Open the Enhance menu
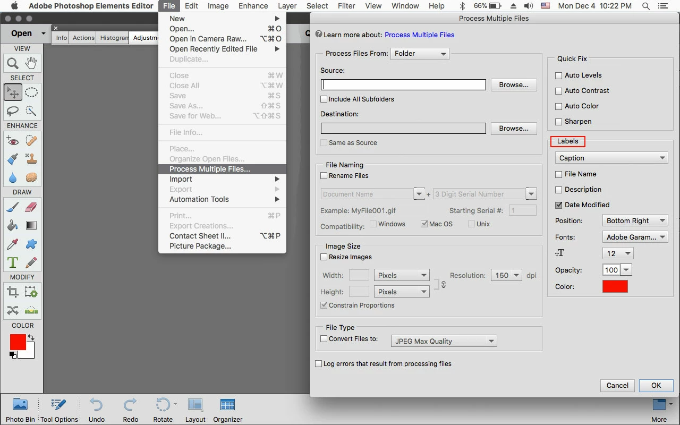The image size is (680, 425). click(253, 6)
